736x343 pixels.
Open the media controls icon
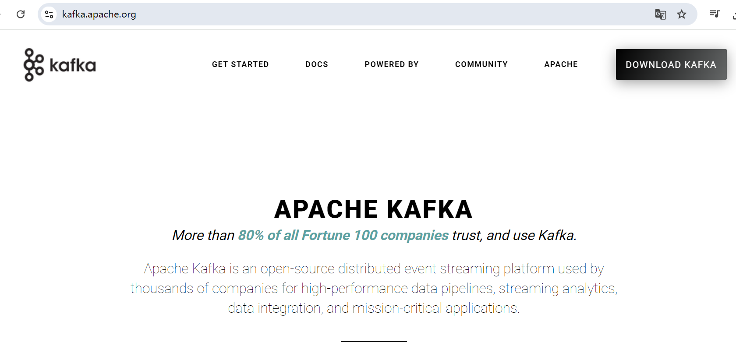714,14
